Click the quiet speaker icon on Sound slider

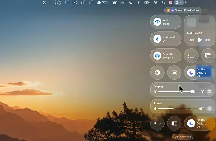(x=155, y=109)
